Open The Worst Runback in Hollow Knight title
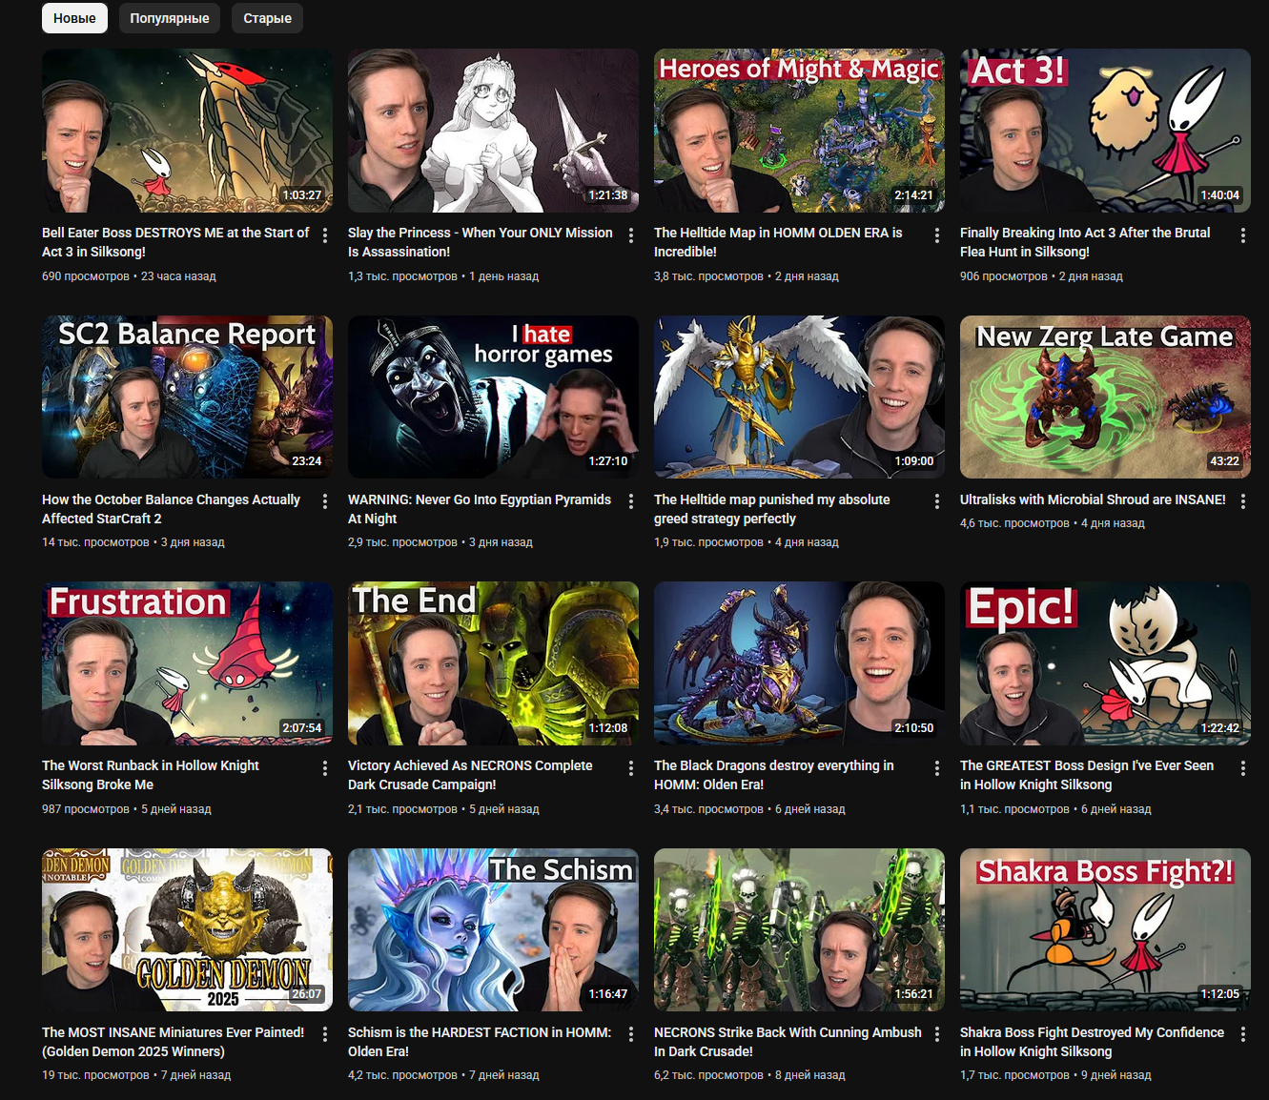This screenshot has height=1100, width=1269. click(151, 775)
